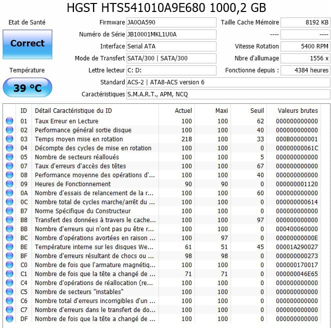331x328 pixels.
Task: Click the status orb for ID B8
Action: [x=9, y=220]
